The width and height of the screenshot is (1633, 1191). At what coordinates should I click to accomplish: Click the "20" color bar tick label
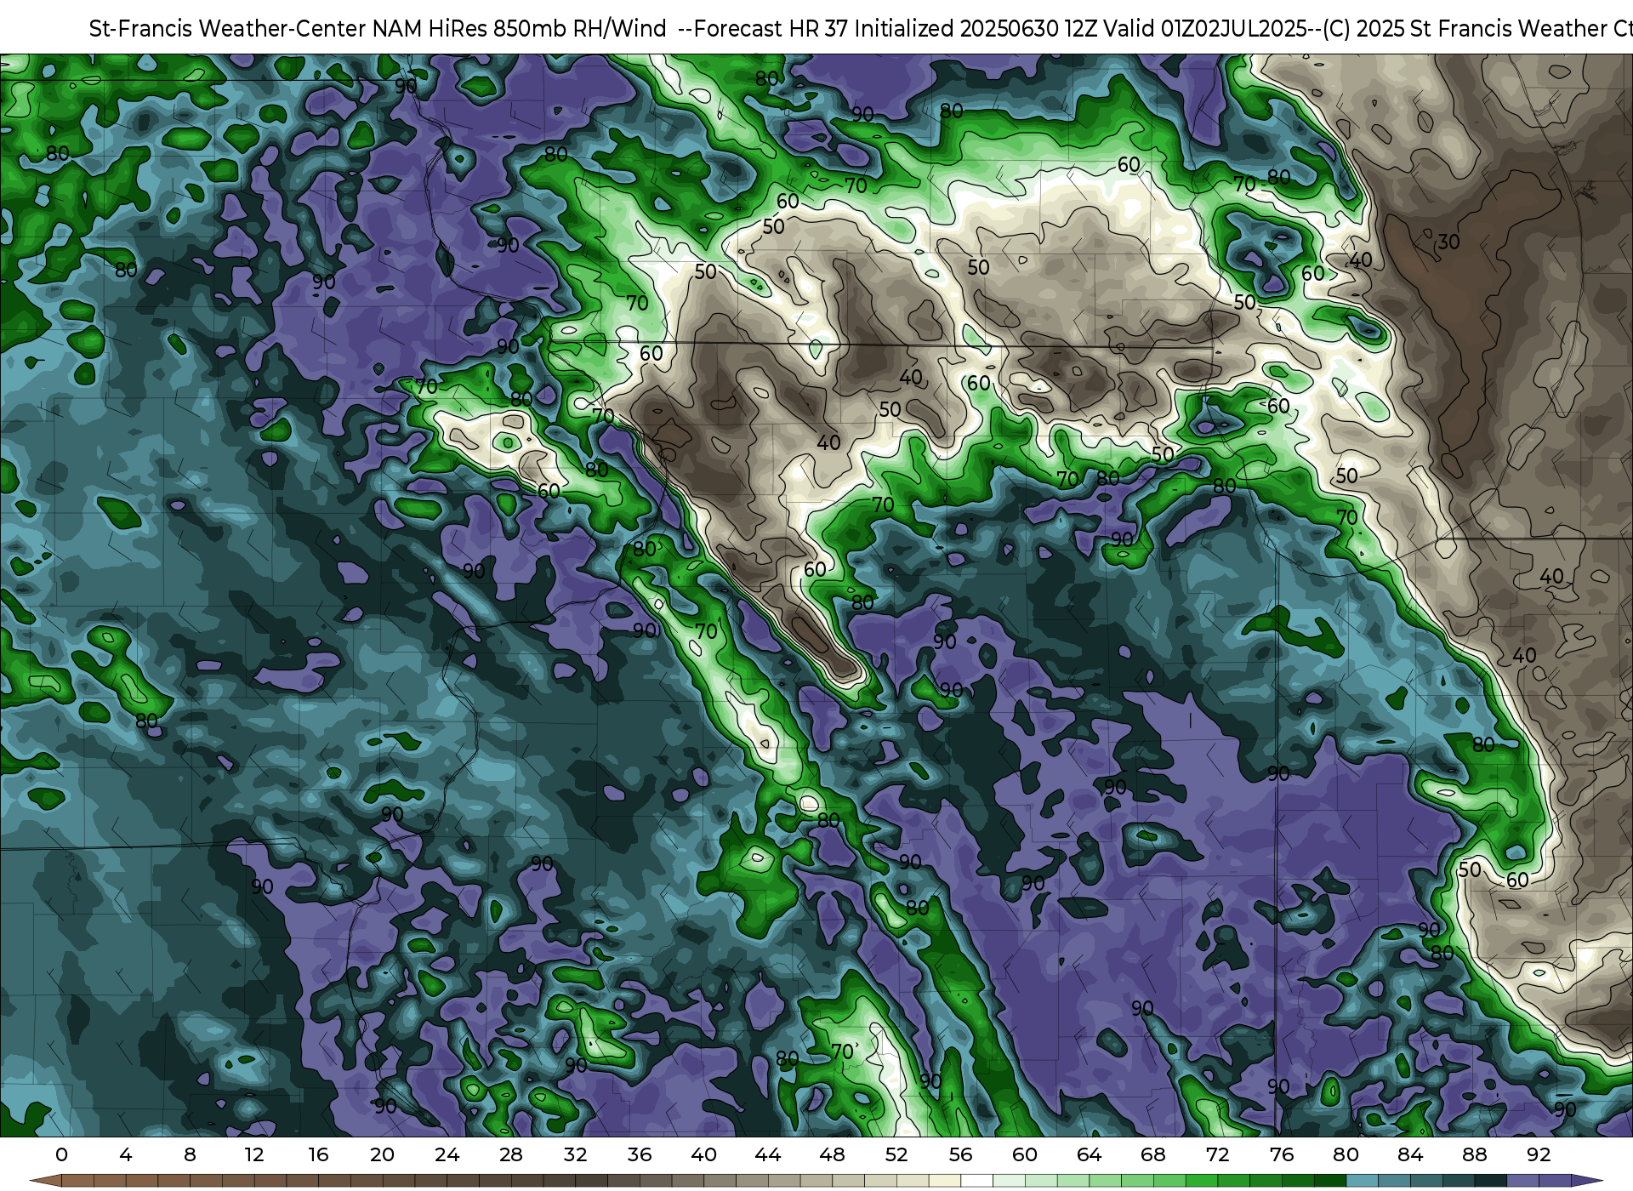(x=383, y=1154)
